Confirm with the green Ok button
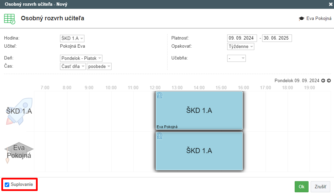This screenshot has height=194, width=334. coord(301,187)
